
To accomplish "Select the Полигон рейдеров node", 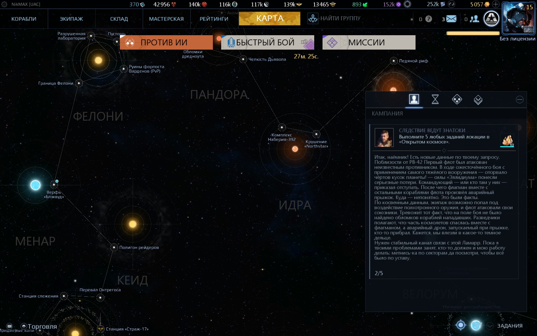I will click(x=114, y=247).
